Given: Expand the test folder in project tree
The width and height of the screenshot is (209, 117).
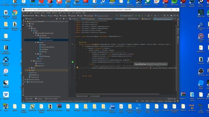Looking at the screenshot, I should 29,68.
